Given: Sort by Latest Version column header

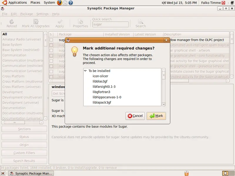Looking at the screenshot, I should [148, 34].
